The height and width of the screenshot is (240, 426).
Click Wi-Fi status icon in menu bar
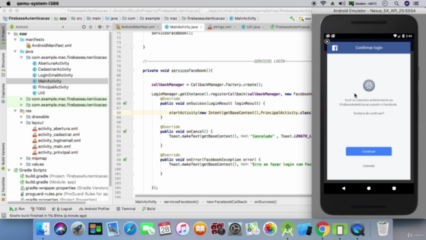pyautogui.click(x=323, y=3)
